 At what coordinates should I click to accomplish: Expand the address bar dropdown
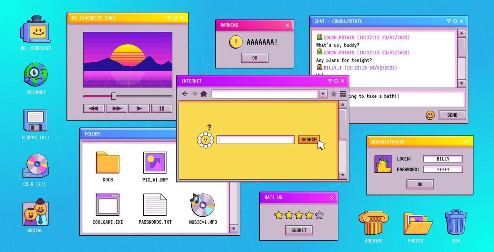coord(322,94)
